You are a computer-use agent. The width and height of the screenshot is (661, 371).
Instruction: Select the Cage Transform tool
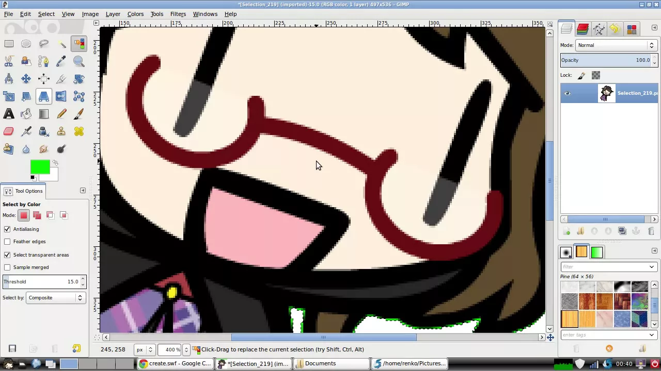(79, 96)
